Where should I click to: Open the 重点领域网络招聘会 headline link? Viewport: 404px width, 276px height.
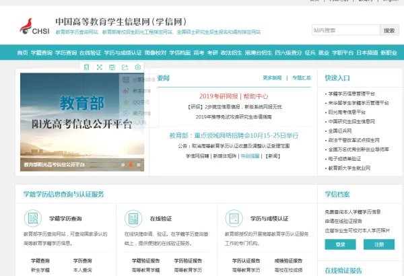pos(234,135)
